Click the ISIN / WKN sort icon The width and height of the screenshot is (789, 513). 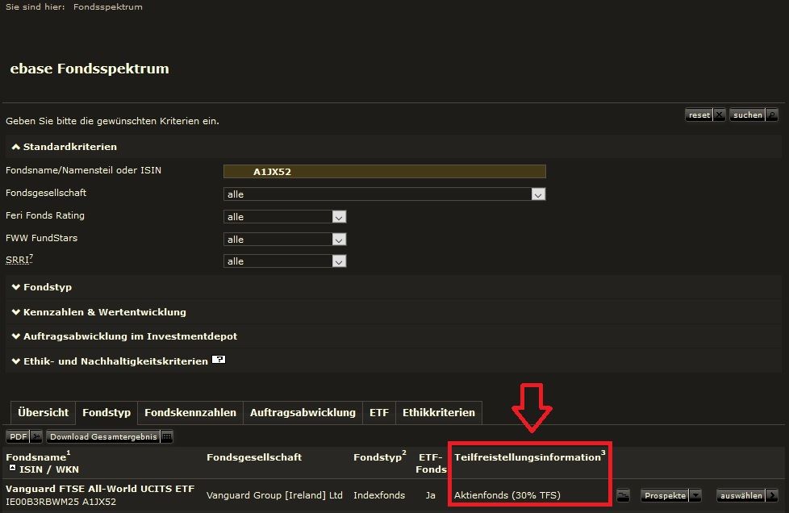point(11,468)
